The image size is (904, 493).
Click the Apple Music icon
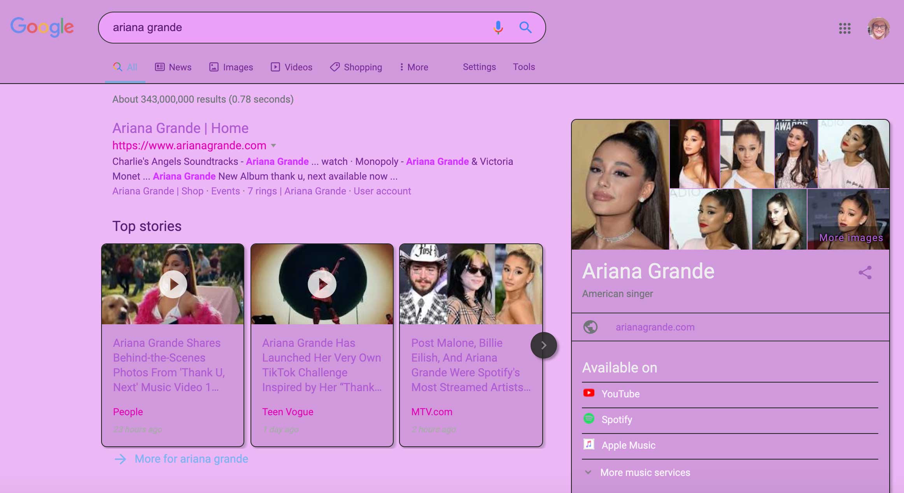click(589, 445)
